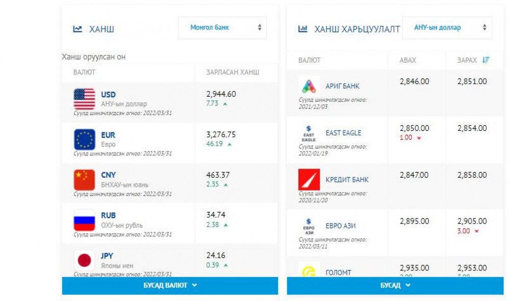Click the RUB currency code link
Image resolution: width=510 pixels, height=301 pixels.
click(108, 215)
